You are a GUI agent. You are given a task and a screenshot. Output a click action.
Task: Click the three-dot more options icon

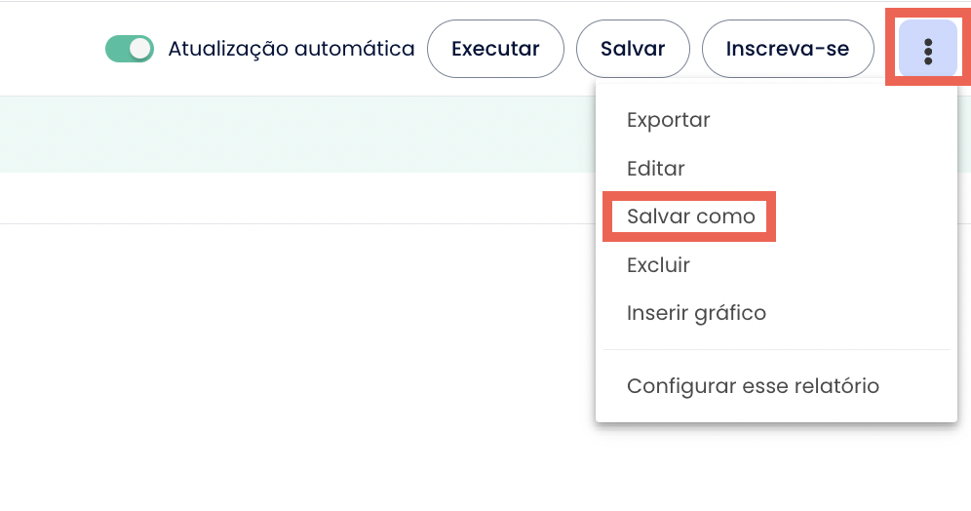(927, 49)
